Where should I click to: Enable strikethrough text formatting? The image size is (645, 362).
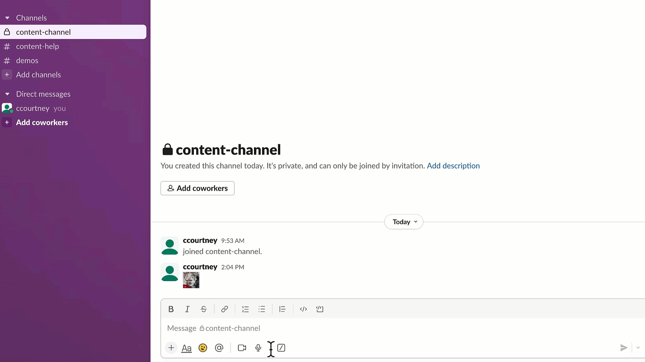tap(204, 309)
